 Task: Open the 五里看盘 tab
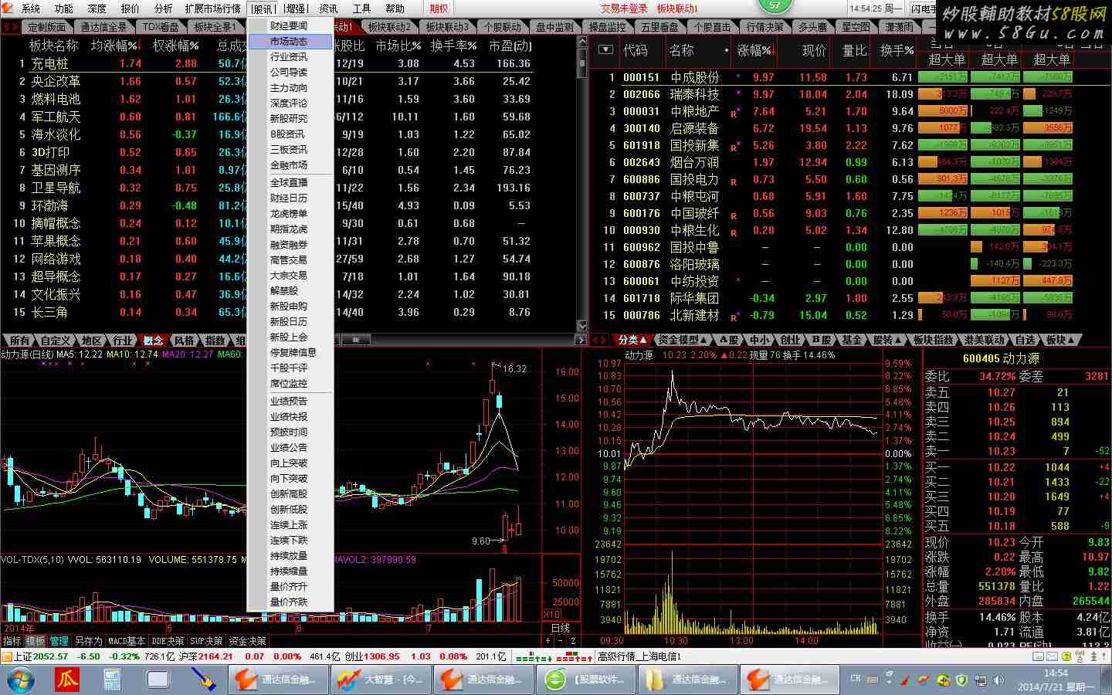coord(659,27)
